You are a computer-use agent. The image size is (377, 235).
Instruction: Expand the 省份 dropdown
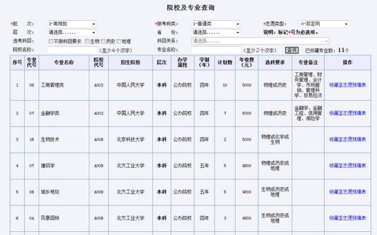pos(216,32)
